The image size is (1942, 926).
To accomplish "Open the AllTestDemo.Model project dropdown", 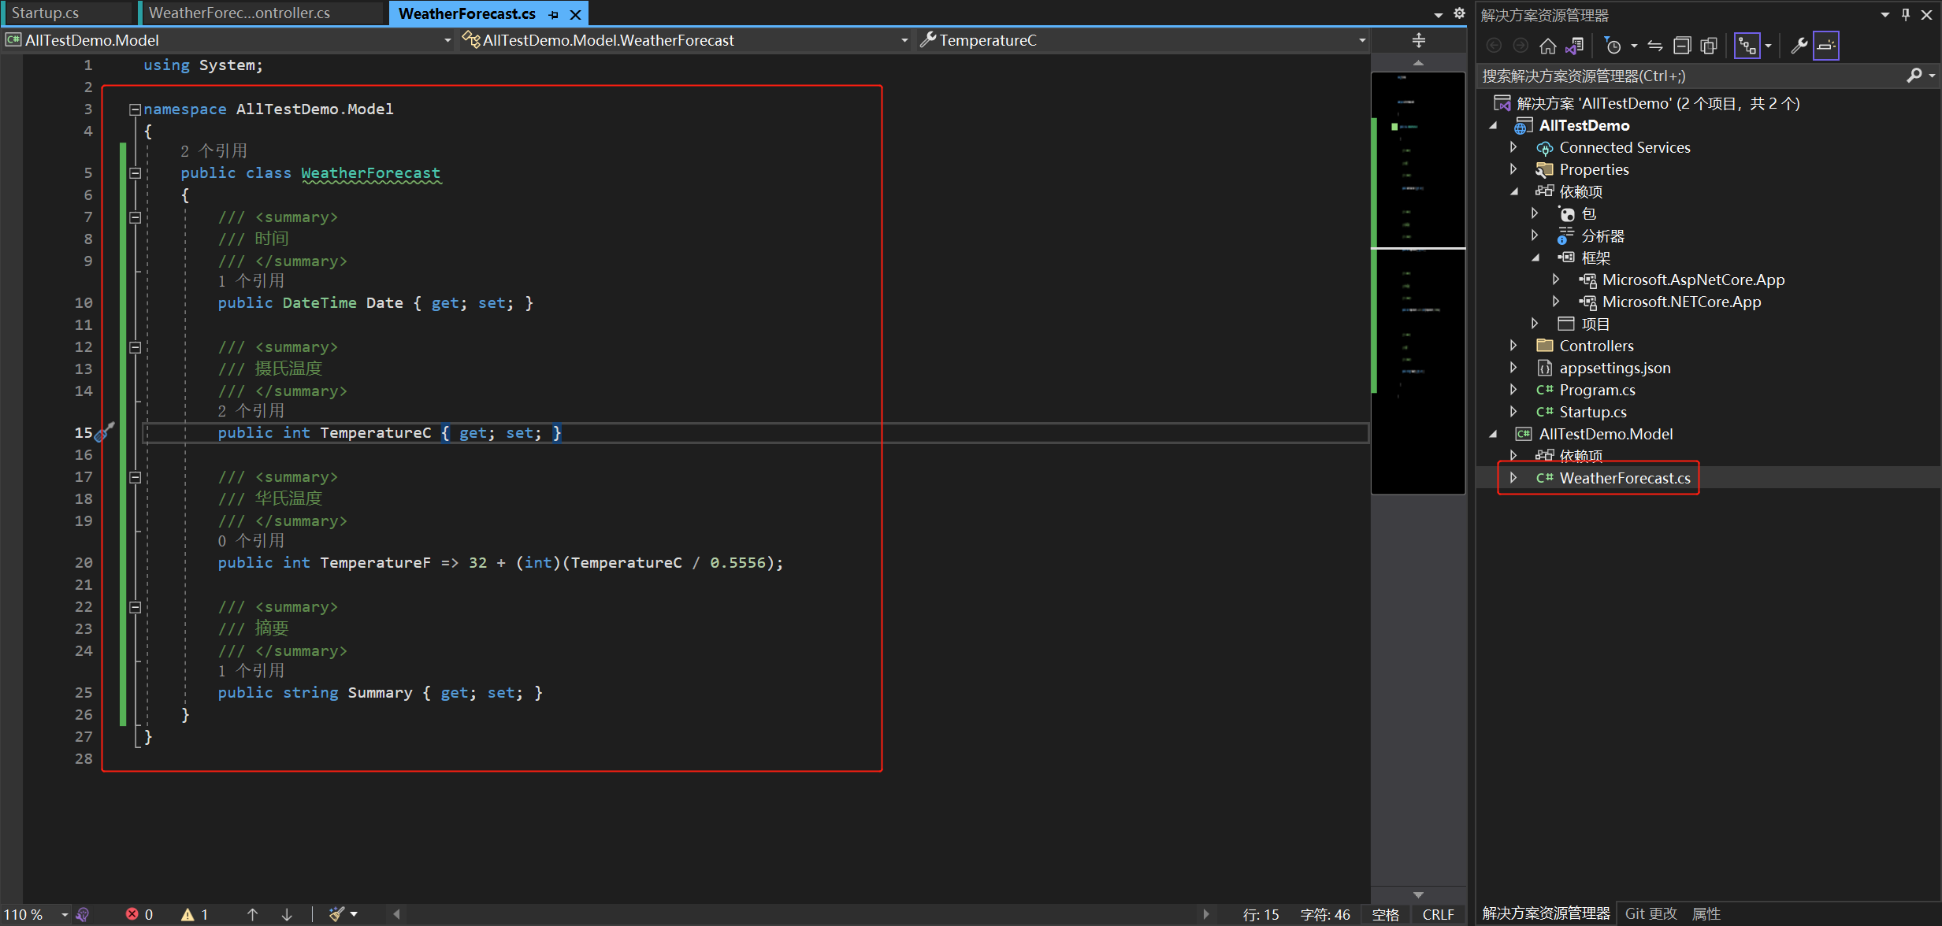I will pyautogui.click(x=447, y=40).
